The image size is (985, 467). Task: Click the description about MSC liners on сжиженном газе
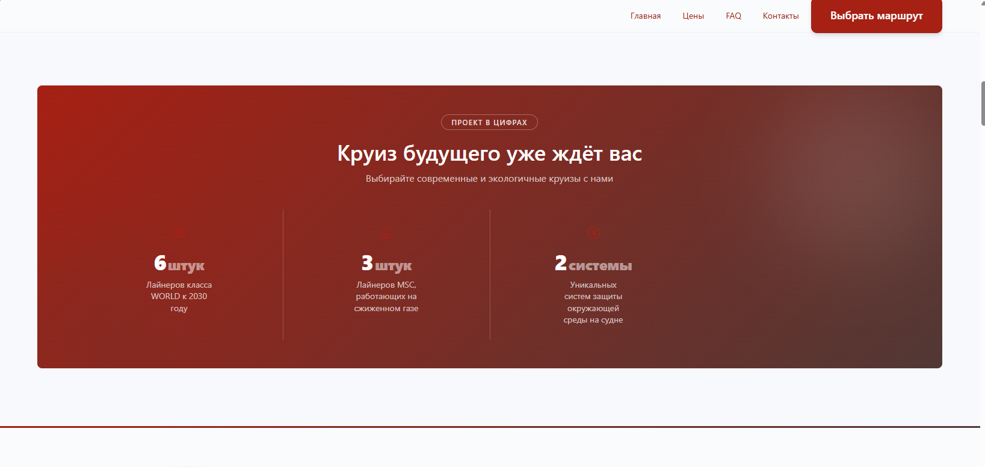386,296
